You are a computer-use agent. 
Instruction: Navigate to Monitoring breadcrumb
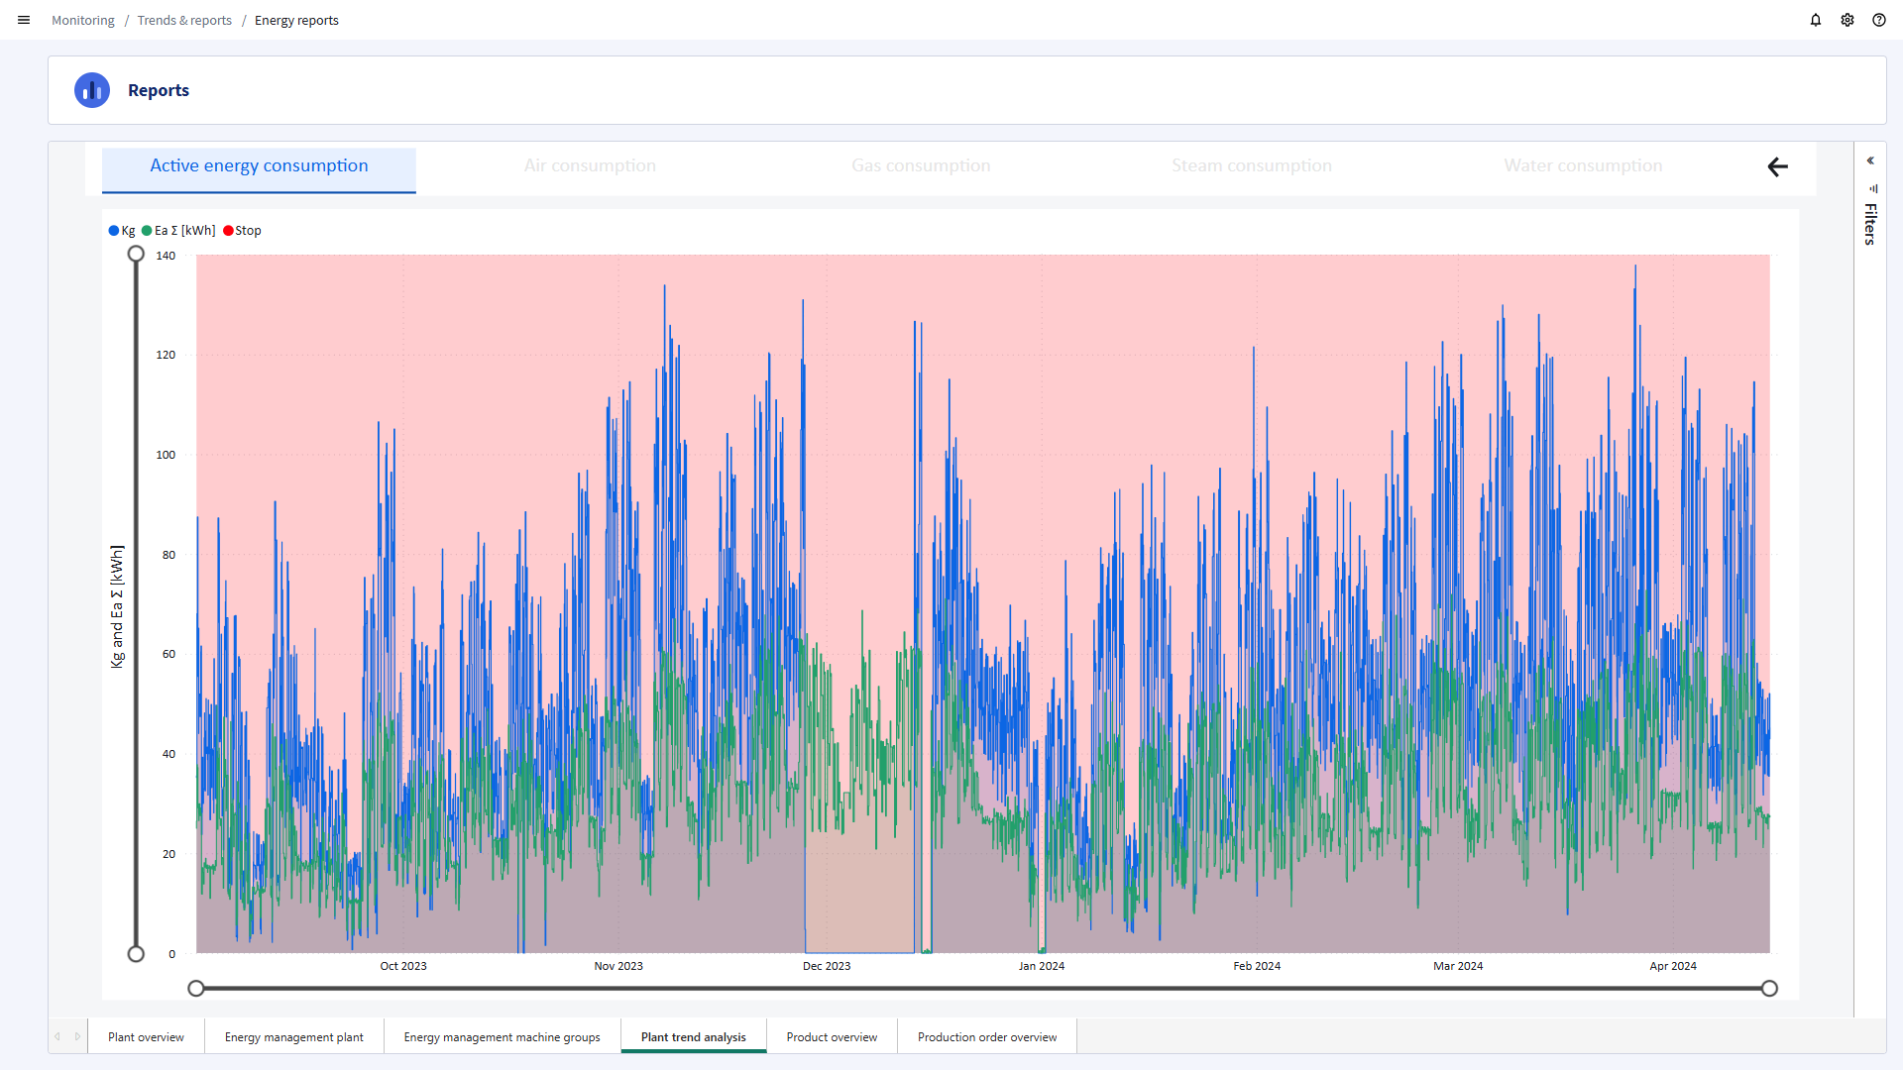click(82, 20)
